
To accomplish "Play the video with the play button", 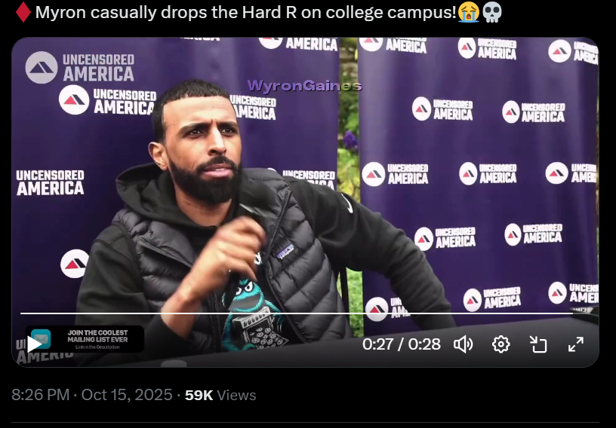I will (35, 344).
